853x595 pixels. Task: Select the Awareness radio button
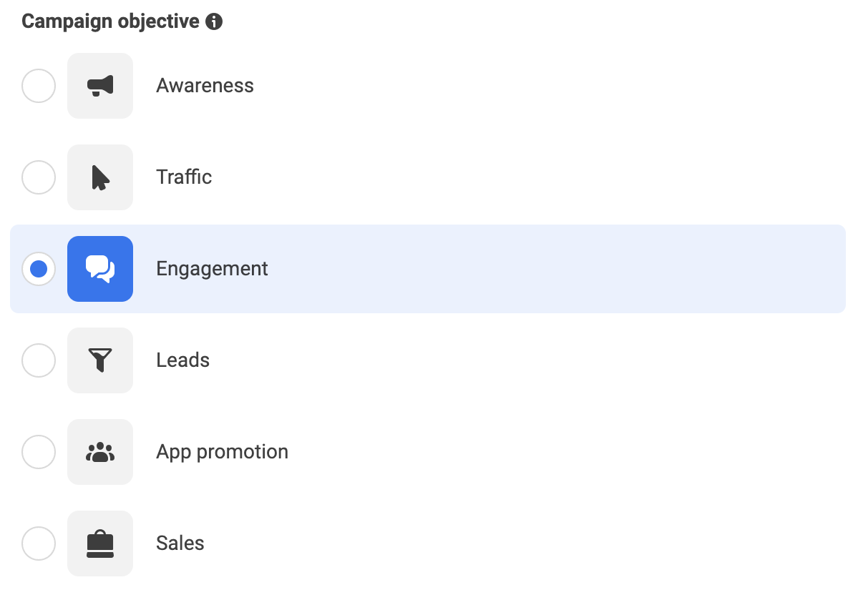pos(39,86)
